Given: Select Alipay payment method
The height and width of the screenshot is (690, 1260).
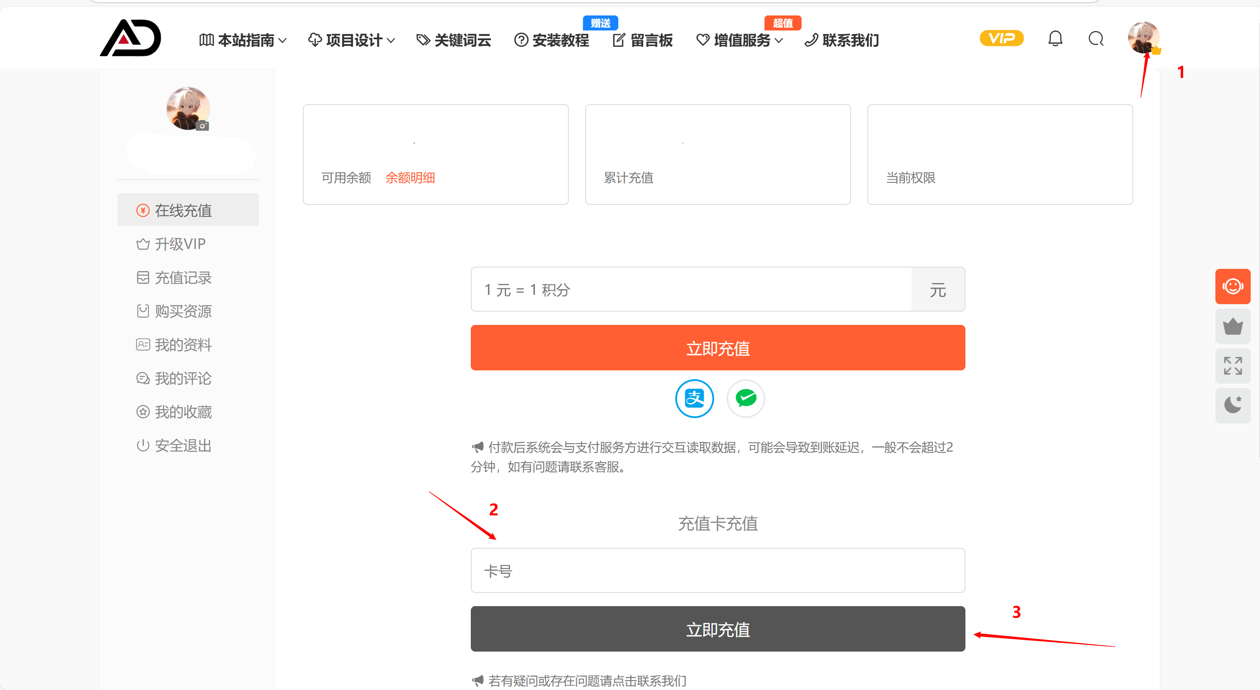Looking at the screenshot, I should click(x=694, y=399).
